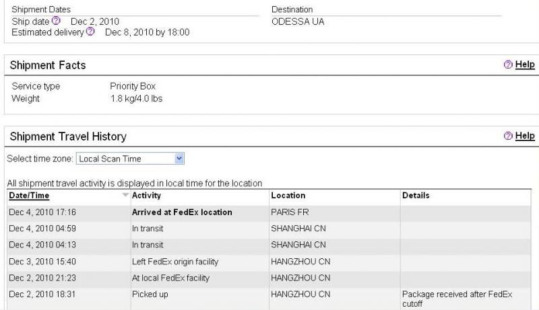Click the Location column header

288,196
